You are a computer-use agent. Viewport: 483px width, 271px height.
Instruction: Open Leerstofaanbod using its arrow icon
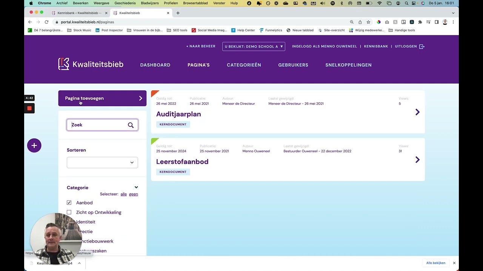[417, 160]
